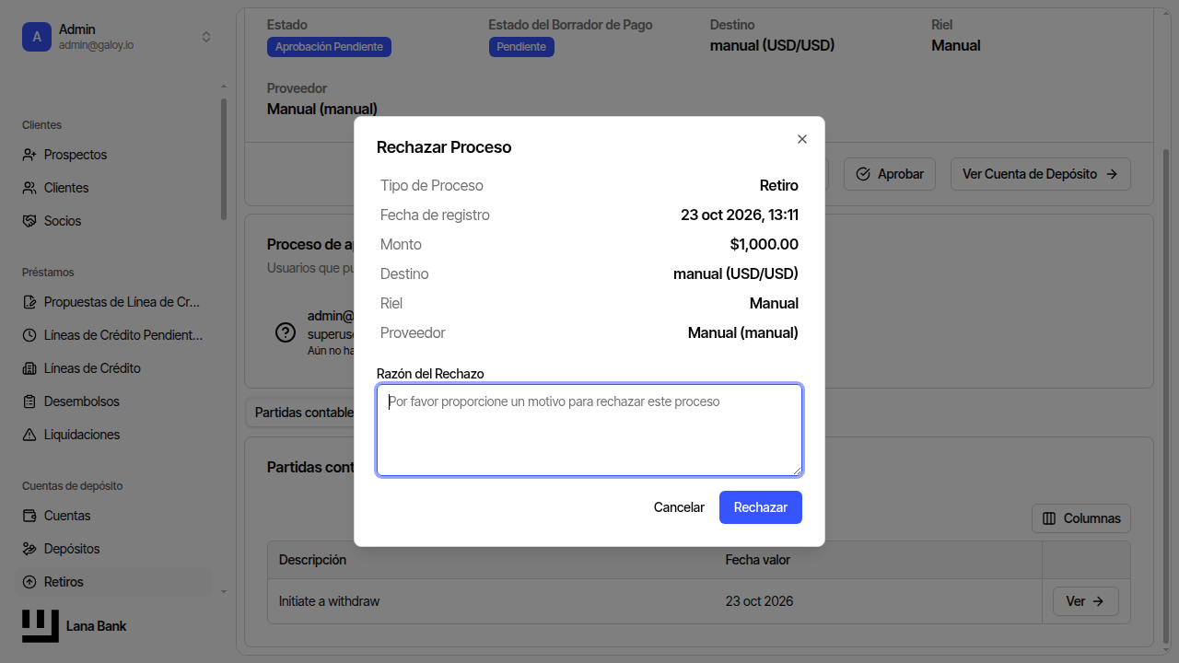Click the 23 oct 2026, 13:11 date value
Screen dimensions: 1179x663
pyautogui.click(x=740, y=215)
